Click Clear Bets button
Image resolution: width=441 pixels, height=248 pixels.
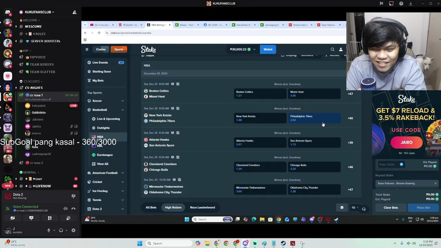click(x=391, y=208)
